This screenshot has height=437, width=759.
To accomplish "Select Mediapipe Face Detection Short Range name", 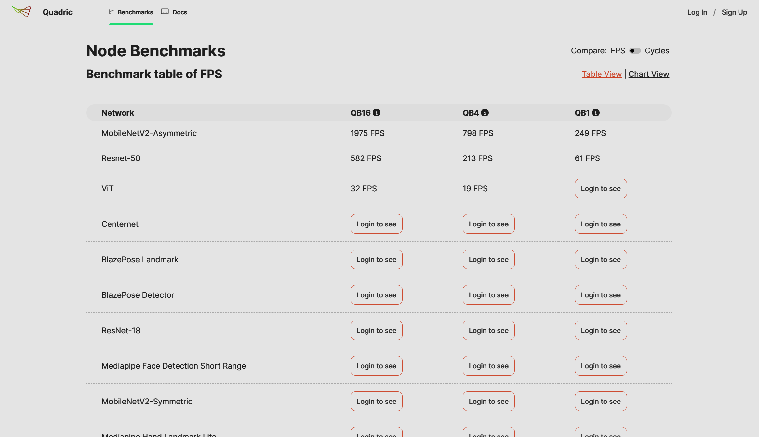I will pos(174,366).
